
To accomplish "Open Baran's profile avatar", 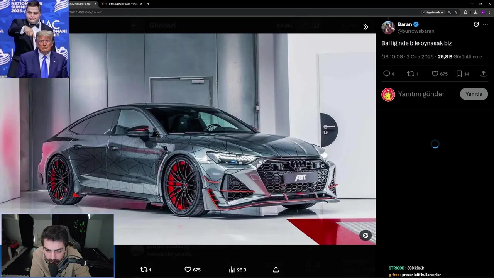I will point(388,27).
